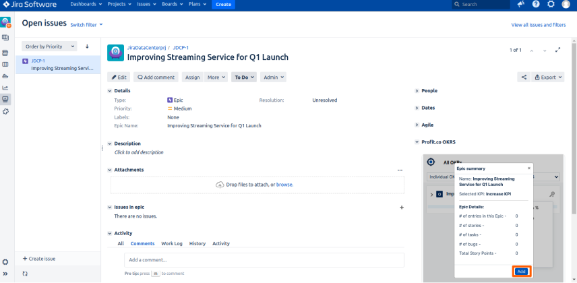Open the Roadmap/board icon below project avatar
Screen dimensions: 577x283
tap(5, 38)
